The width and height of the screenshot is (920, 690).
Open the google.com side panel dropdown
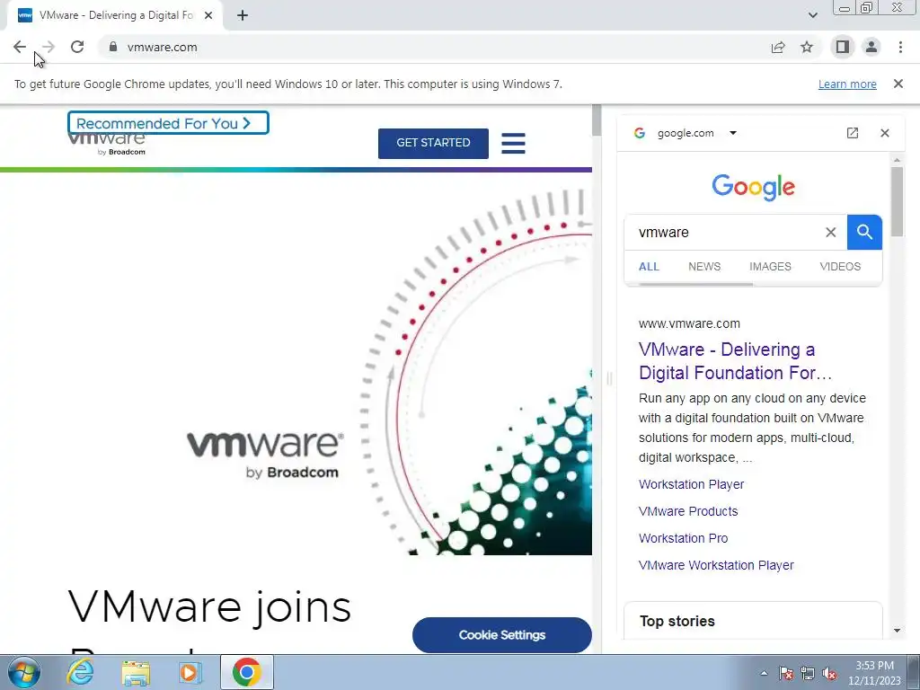pos(733,133)
